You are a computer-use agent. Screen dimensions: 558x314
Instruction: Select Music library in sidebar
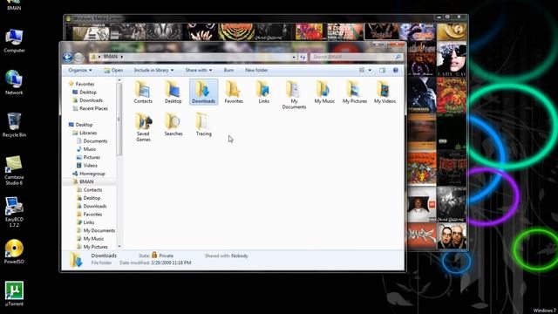86,149
